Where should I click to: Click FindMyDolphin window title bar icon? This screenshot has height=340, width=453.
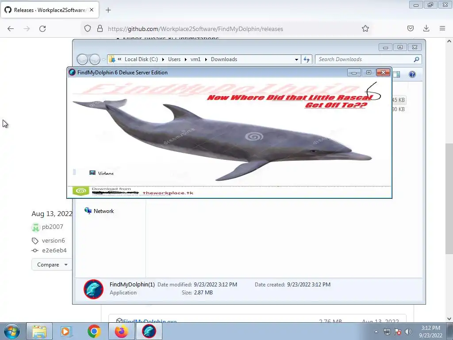click(x=72, y=72)
